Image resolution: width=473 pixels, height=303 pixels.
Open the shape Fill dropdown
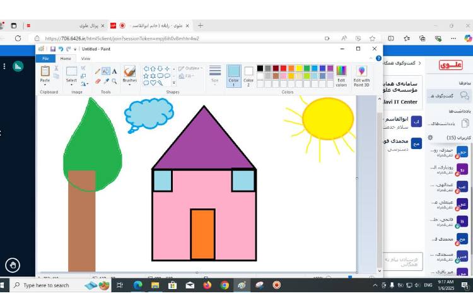tap(187, 76)
